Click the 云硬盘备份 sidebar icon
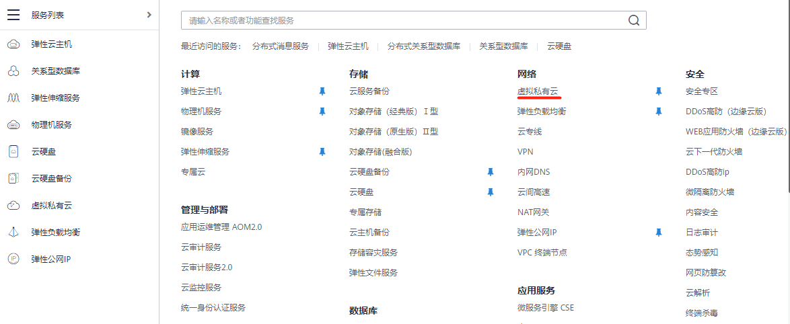 coord(13,179)
